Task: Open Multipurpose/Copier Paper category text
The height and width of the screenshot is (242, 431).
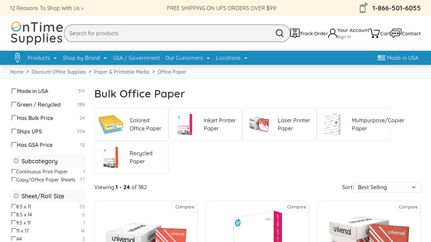Action: pos(378,124)
